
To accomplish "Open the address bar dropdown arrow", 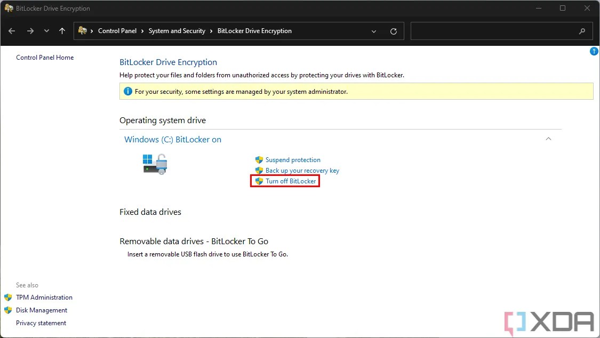I will [373, 31].
